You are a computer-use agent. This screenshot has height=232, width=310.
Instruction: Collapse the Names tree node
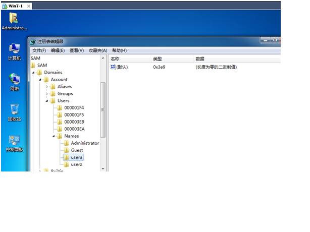click(x=54, y=136)
